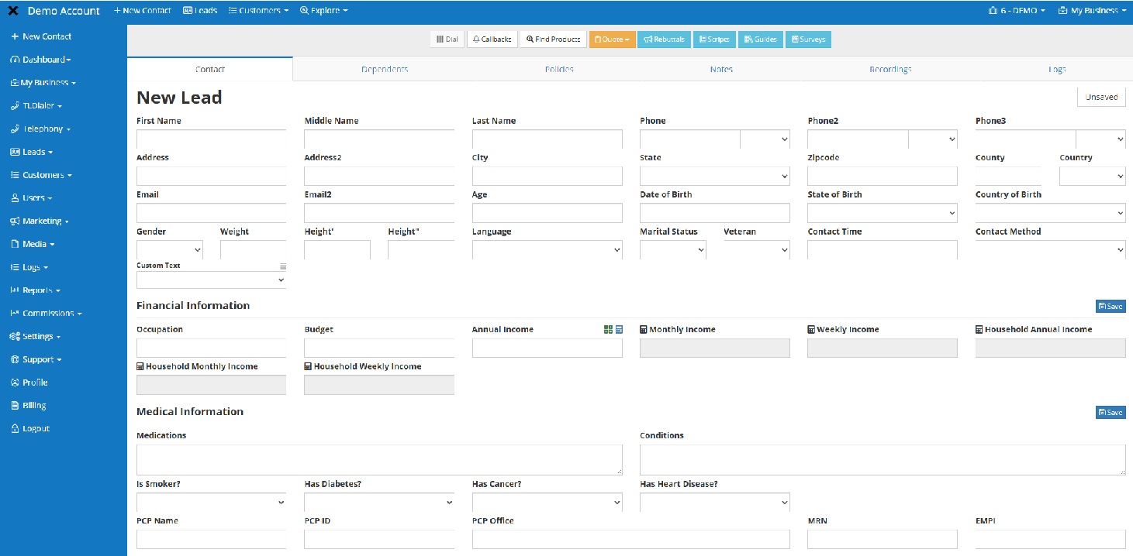Expand Telephony menu in sidebar
This screenshot has width=1133, height=556.
click(x=41, y=129)
